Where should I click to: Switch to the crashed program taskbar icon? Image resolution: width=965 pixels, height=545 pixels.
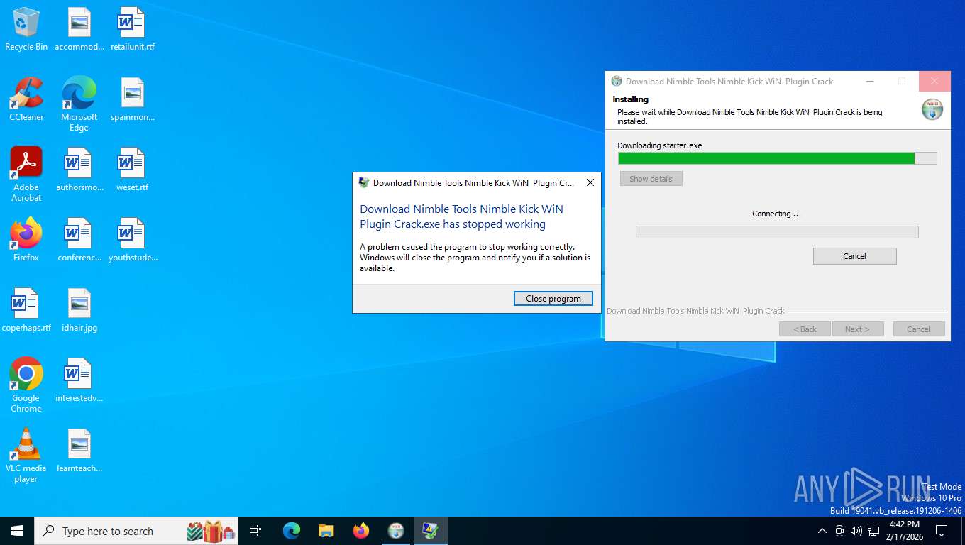point(431,531)
